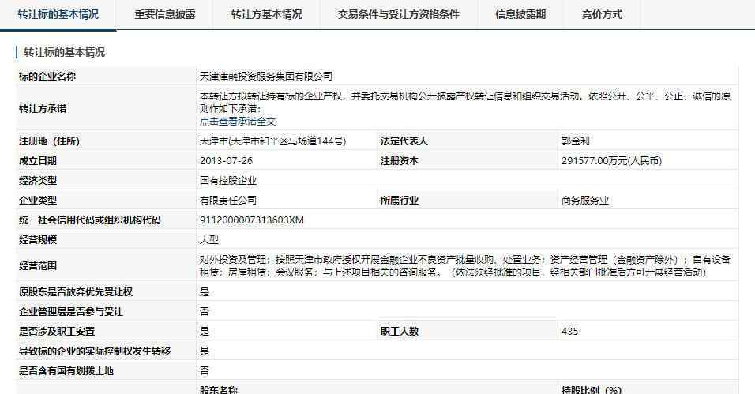Click the 统一社会信用代码或组织机构代码 label

point(89,220)
